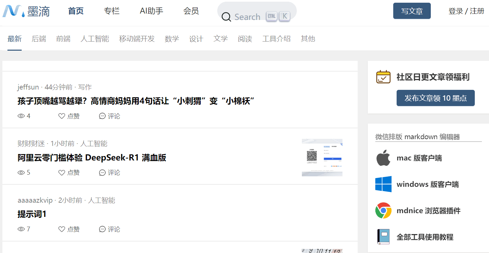This screenshot has height=253, width=489.
Task: Like the 阿里云 DeepSeek-R1 article
Action: point(62,173)
